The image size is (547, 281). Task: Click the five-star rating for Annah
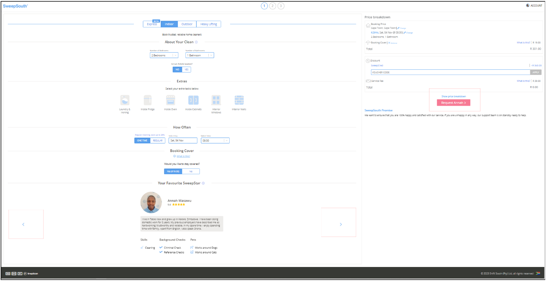[179, 205]
